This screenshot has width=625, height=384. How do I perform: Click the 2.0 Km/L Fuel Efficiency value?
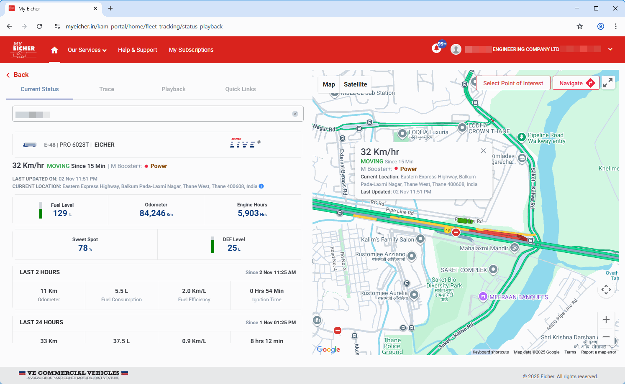coord(194,291)
